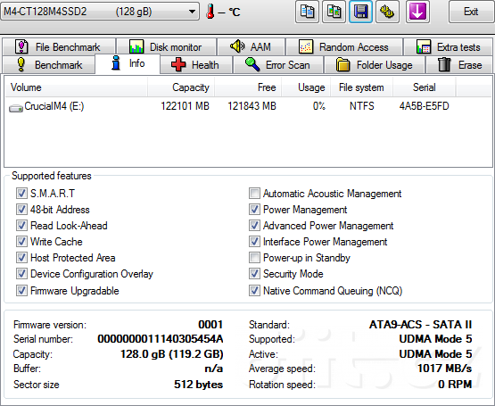Select the Info tab
Image resolution: width=495 pixels, height=406 pixels.
[x=128, y=64]
